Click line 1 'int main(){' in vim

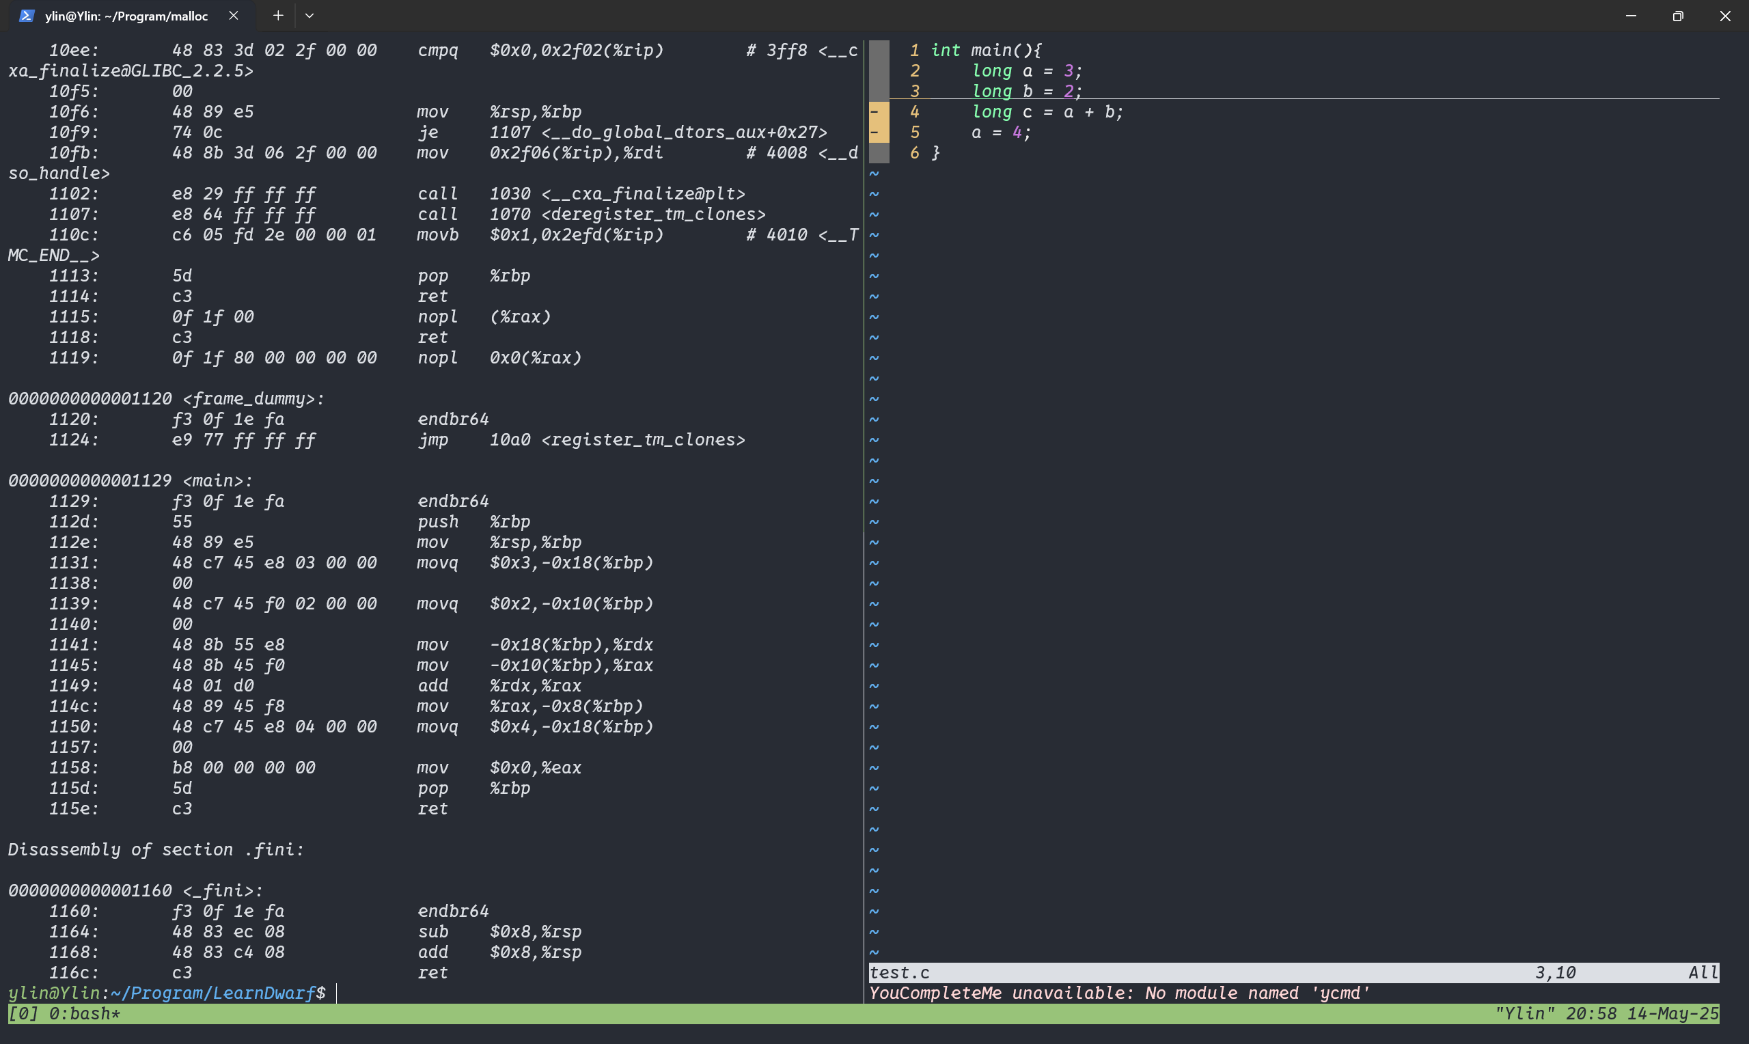tap(986, 50)
